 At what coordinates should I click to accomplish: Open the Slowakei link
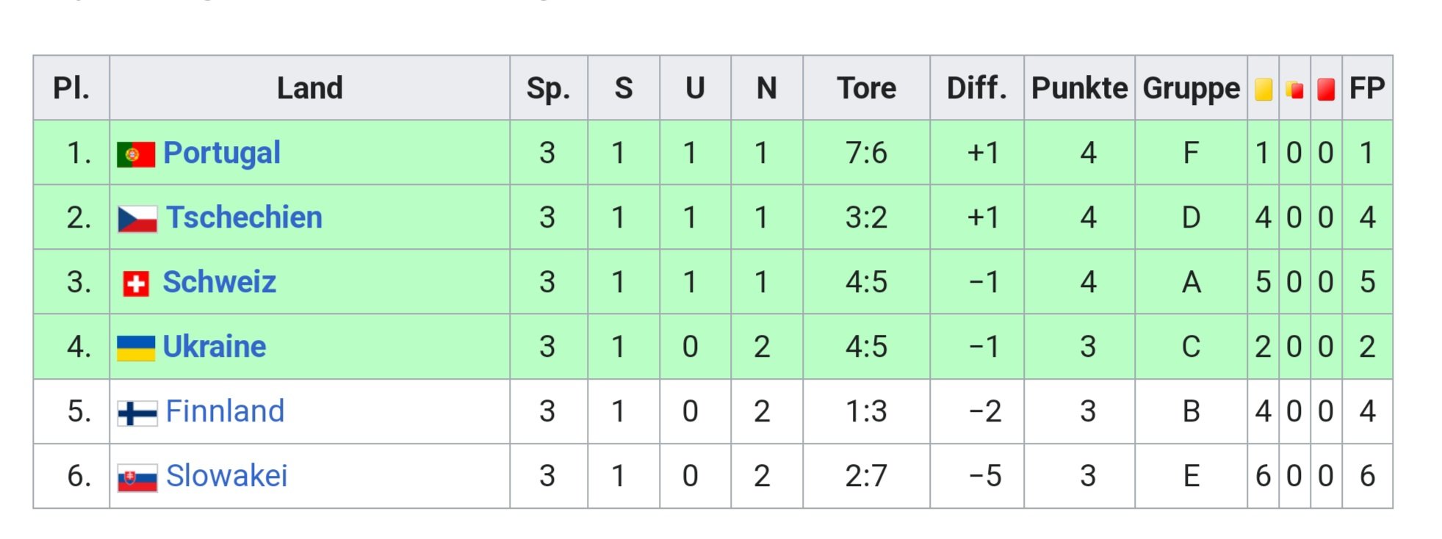pyautogui.click(x=226, y=476)
